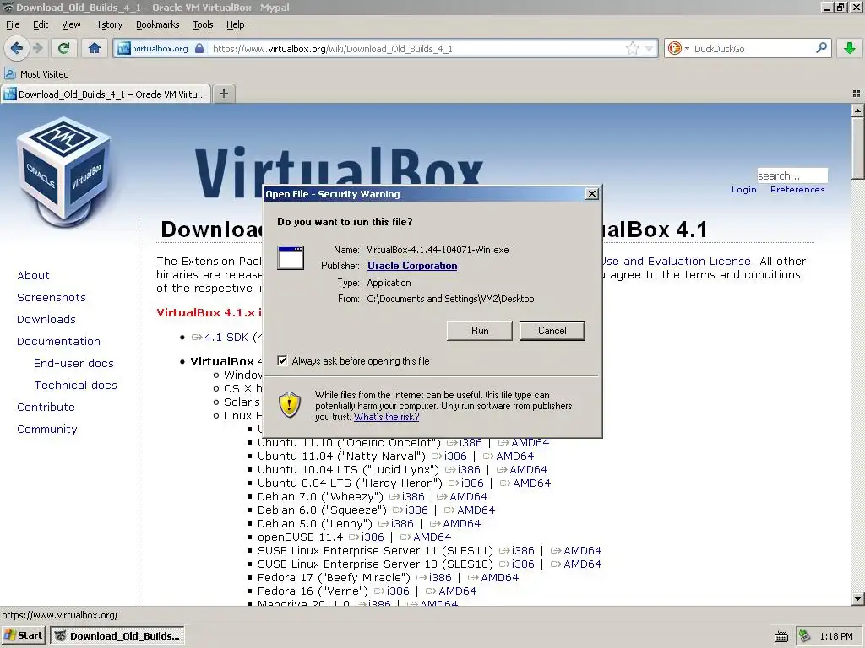Image resolution: width=865 pixels, height=648 pixels.
Task: Open the Documentation sidebar link
Action: tap(58, 341)
